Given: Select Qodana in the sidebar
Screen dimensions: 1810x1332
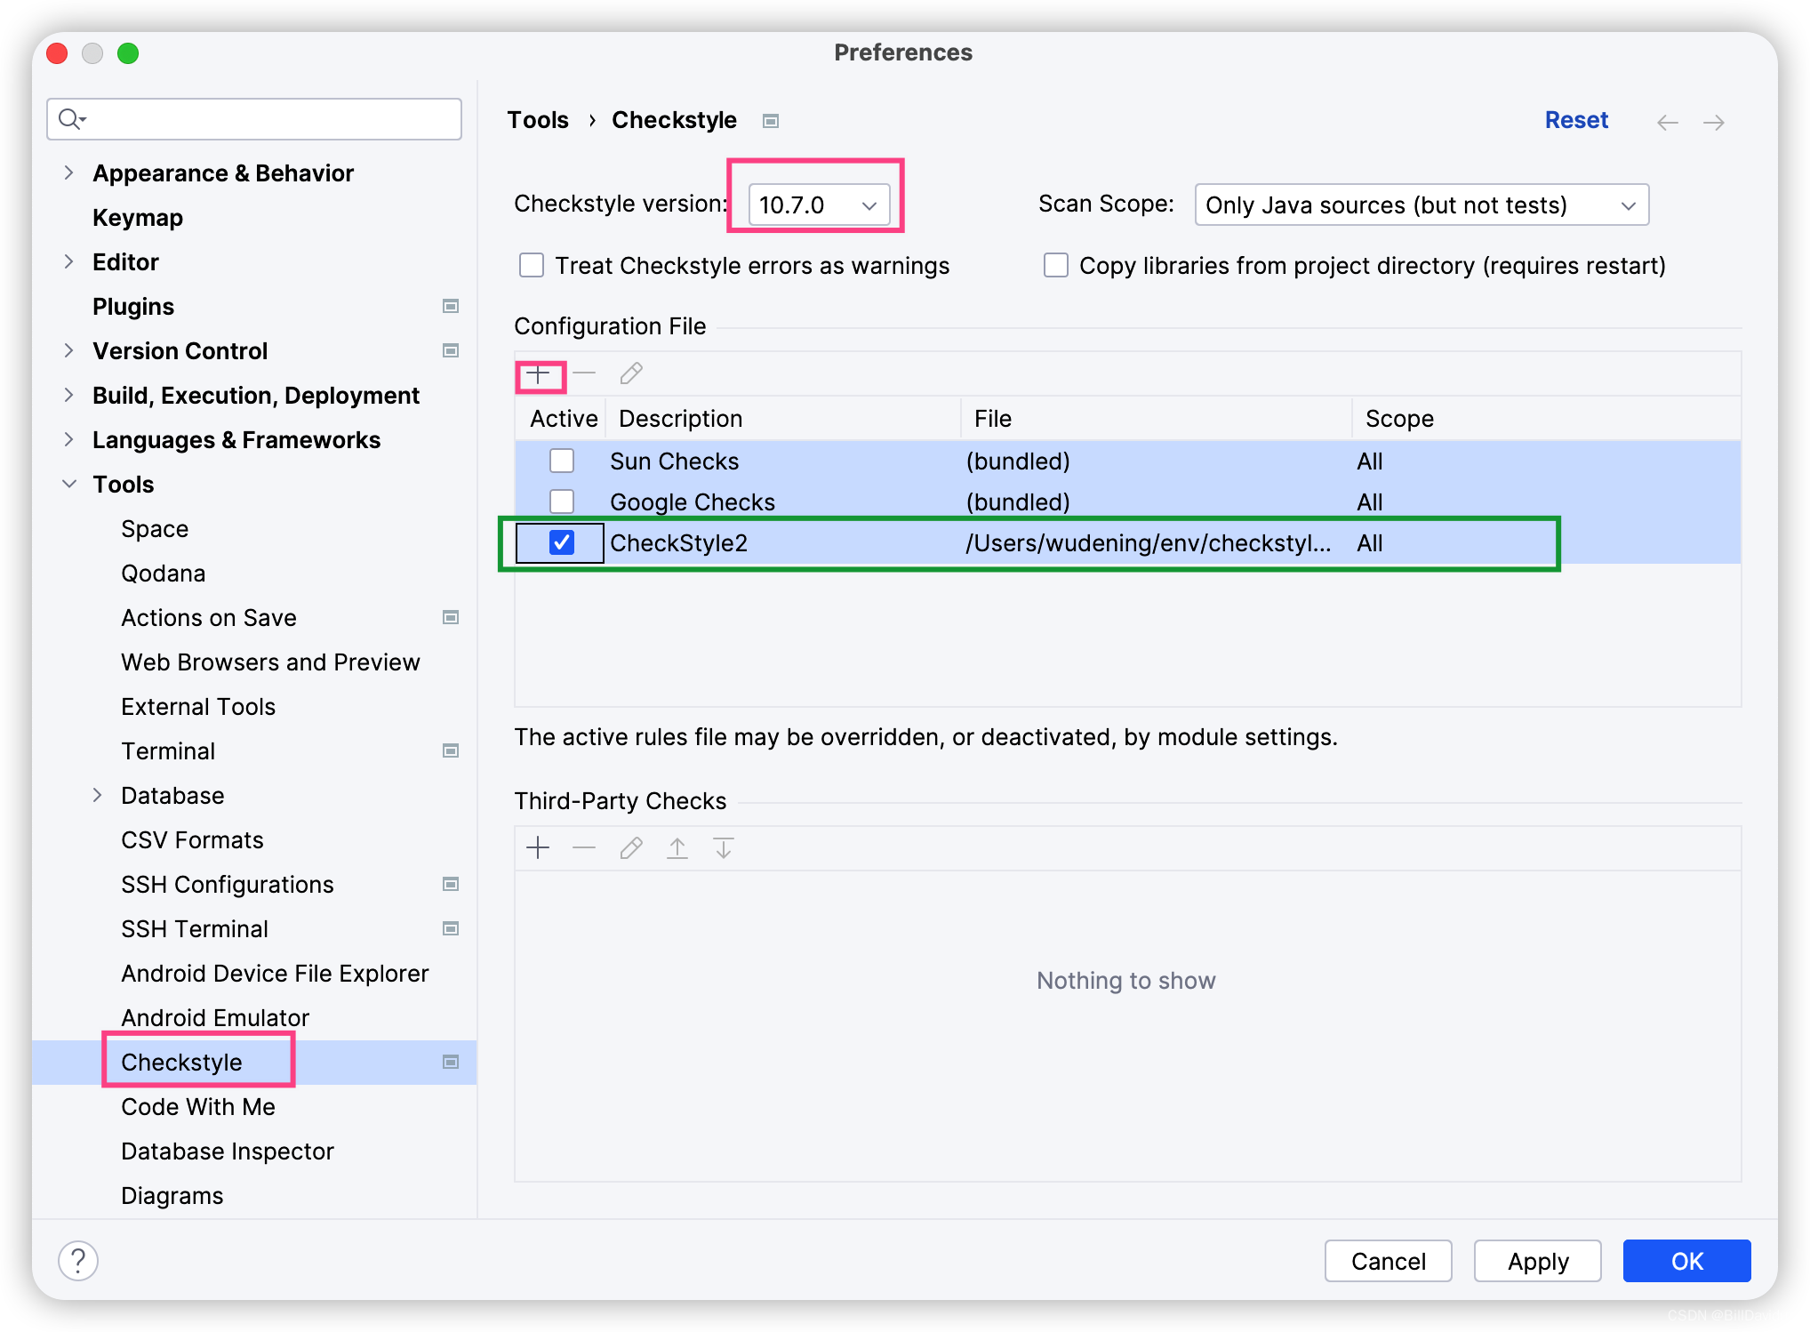Looking at the screenshot, I should click(x=164, y=574).
